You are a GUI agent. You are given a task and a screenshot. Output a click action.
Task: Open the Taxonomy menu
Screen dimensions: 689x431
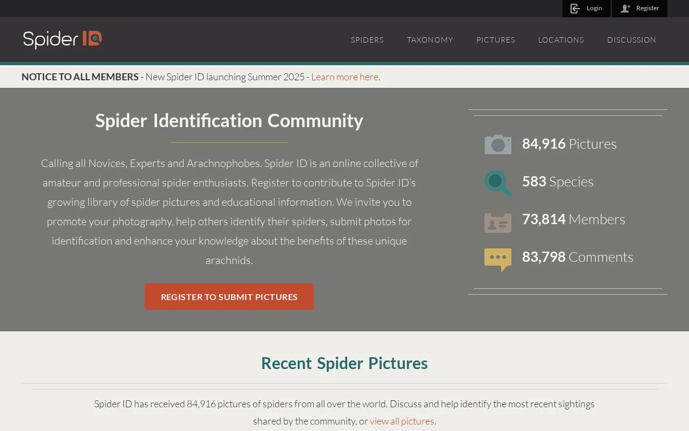pos(430,40)
